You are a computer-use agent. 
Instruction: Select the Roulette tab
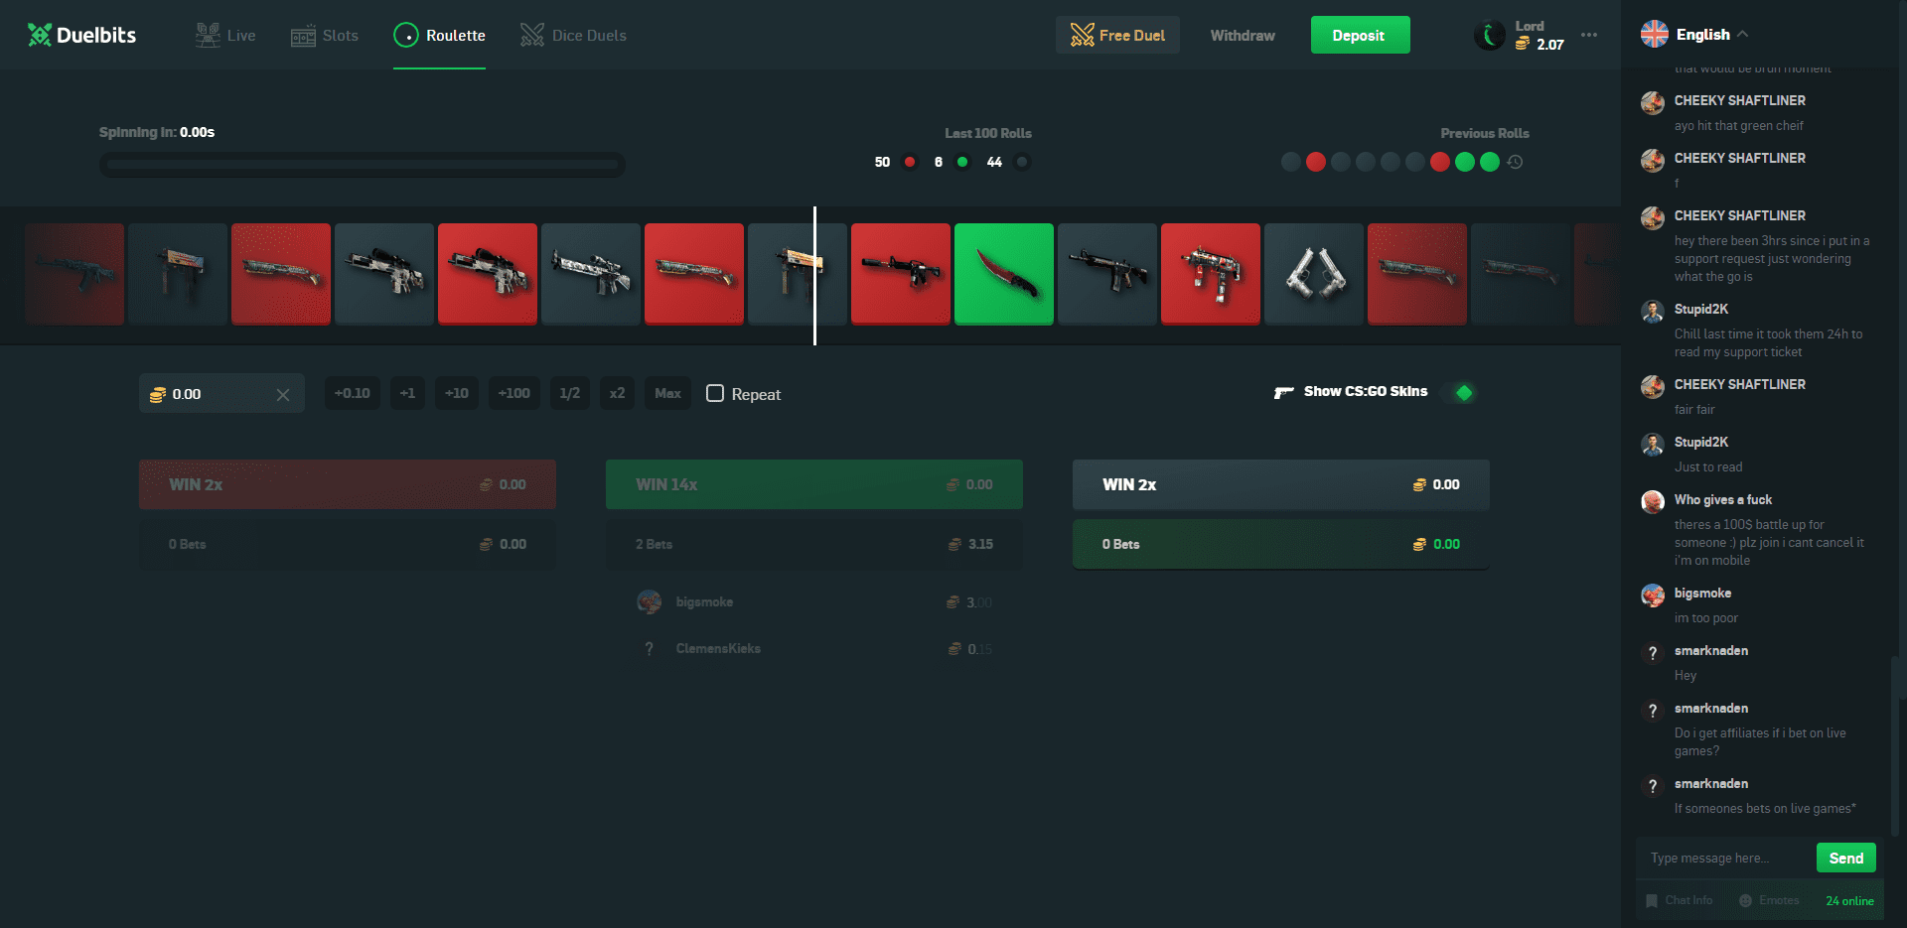tap(439, 36)
